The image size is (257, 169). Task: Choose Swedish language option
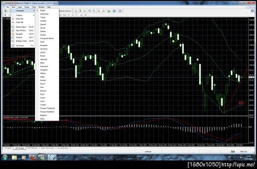(x=47, y=21)
